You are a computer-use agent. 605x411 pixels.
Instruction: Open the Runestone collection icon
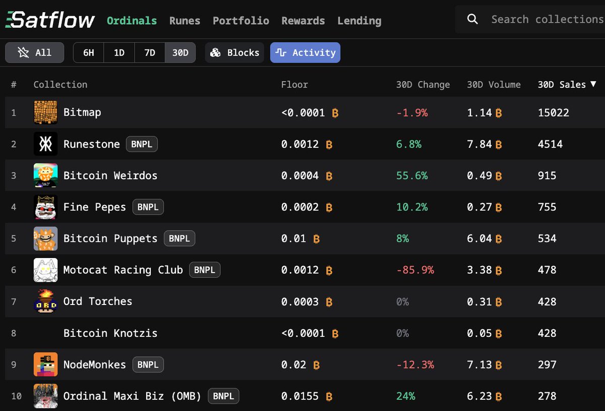pyautogui.click(x=45, y=144)
